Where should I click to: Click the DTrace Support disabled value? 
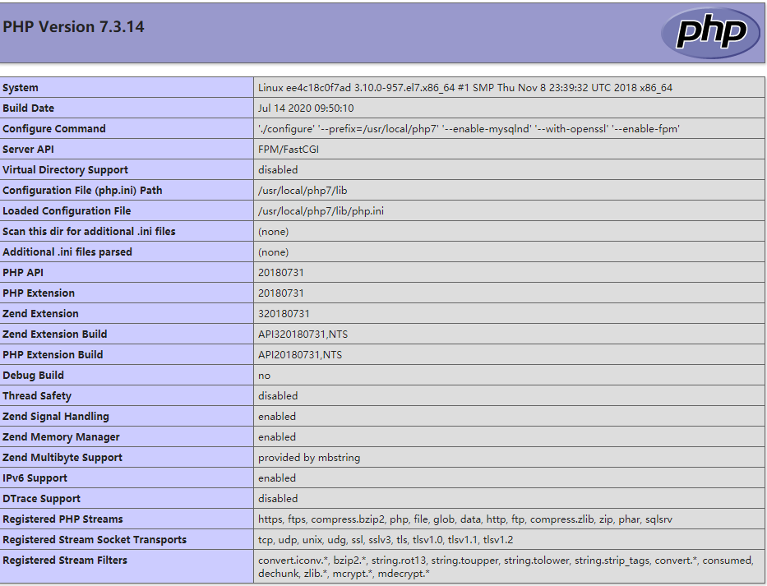pos(276,498)
